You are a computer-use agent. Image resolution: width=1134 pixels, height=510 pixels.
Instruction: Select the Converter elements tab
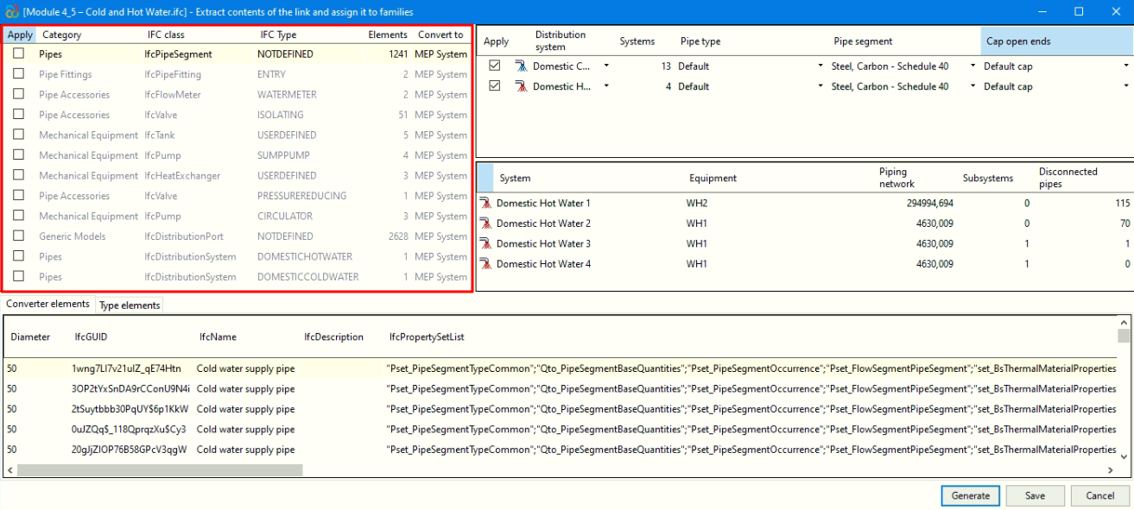pos(48,305)
